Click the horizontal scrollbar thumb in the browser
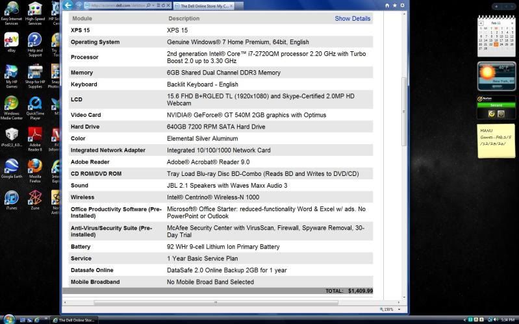Viewport: 519px width, 324px height. 216,302
